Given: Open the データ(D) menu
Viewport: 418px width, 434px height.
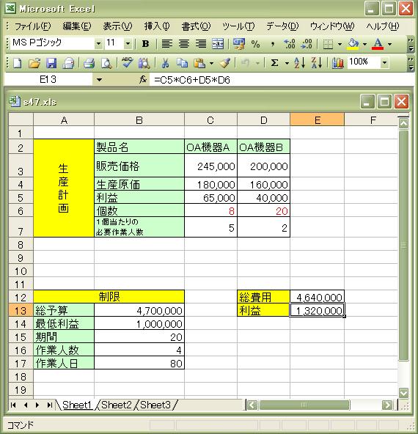Looking at the screenshot, I should pyautogui.click(x=282, y=26).
